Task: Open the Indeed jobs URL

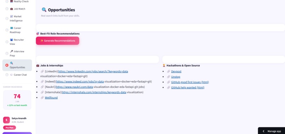Action: 80,81
